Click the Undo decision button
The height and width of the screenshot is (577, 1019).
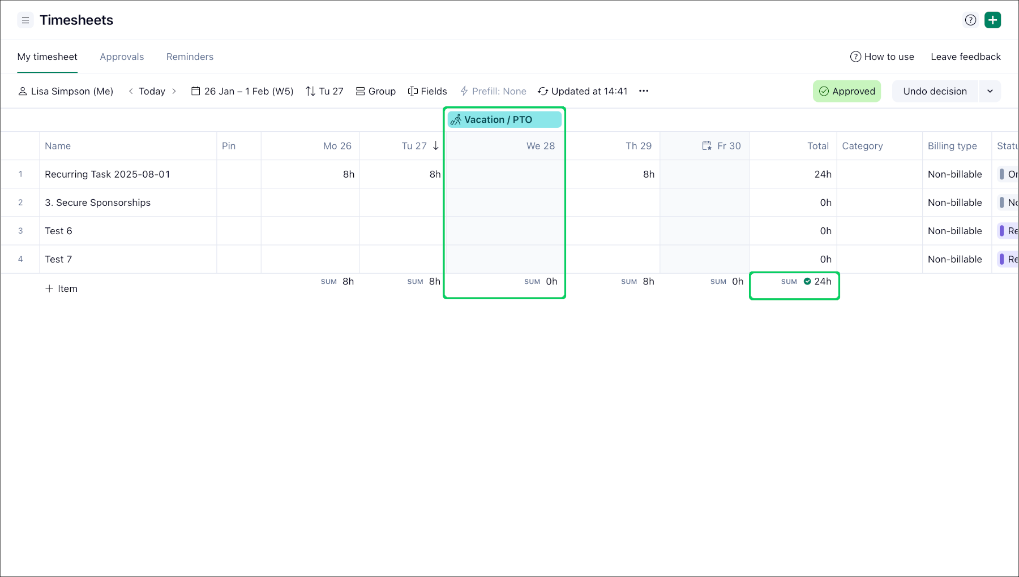coord(935,91)
